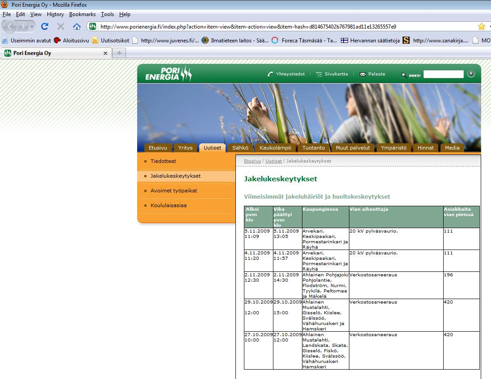Screen dimensions: 491x379
Task: Click the Back navigation arrow
Action: coord(9,27)
